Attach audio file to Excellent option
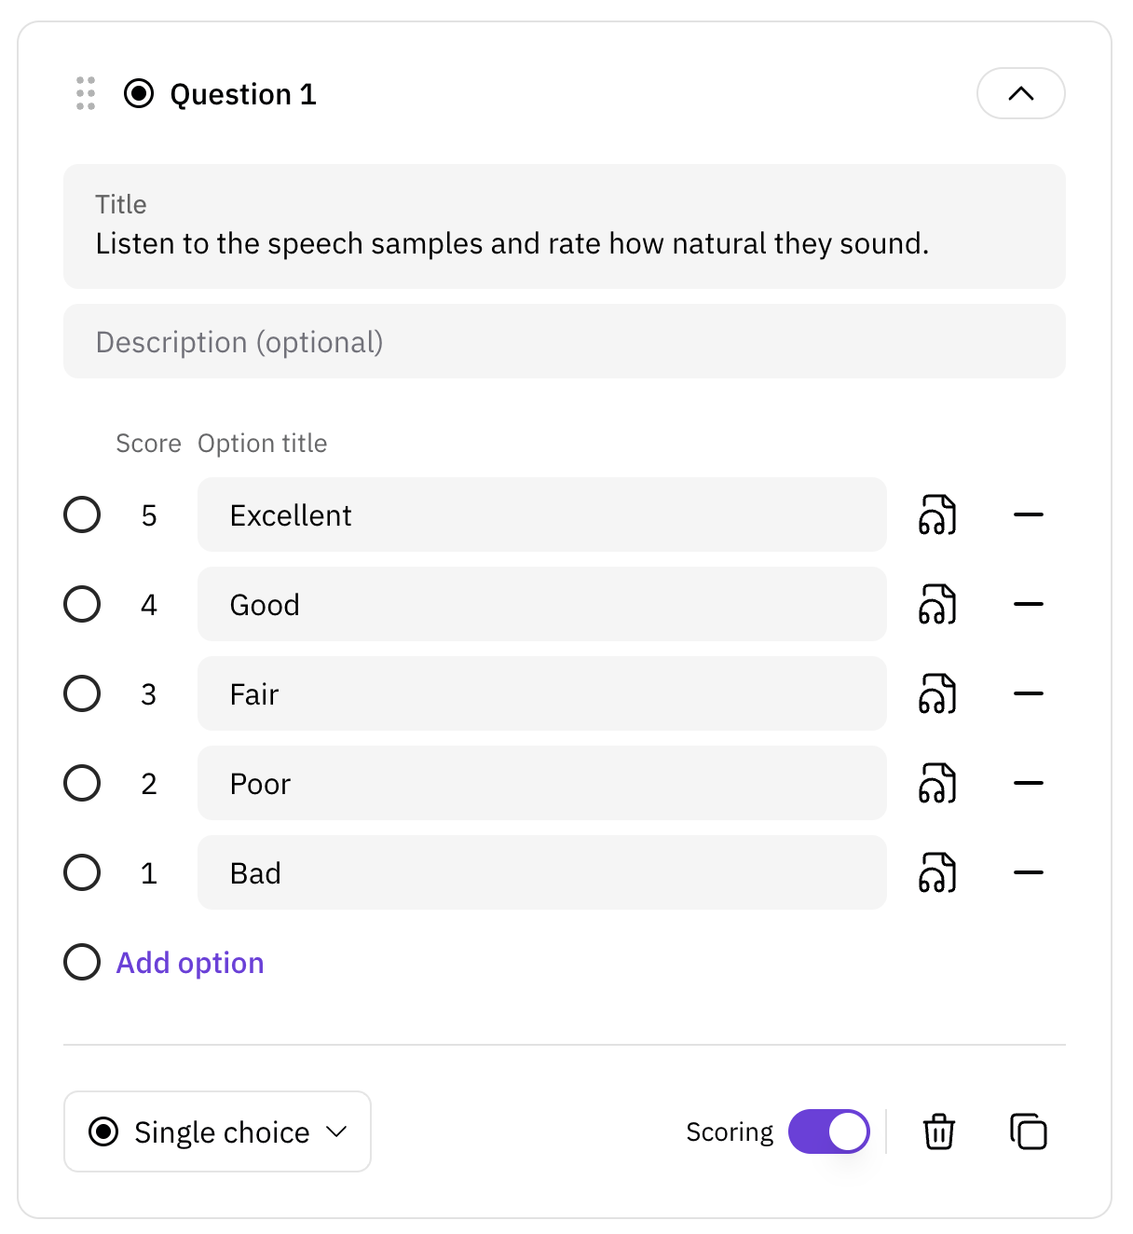Viewport: 1133px width, 1234px height. (x=937, y=514)
